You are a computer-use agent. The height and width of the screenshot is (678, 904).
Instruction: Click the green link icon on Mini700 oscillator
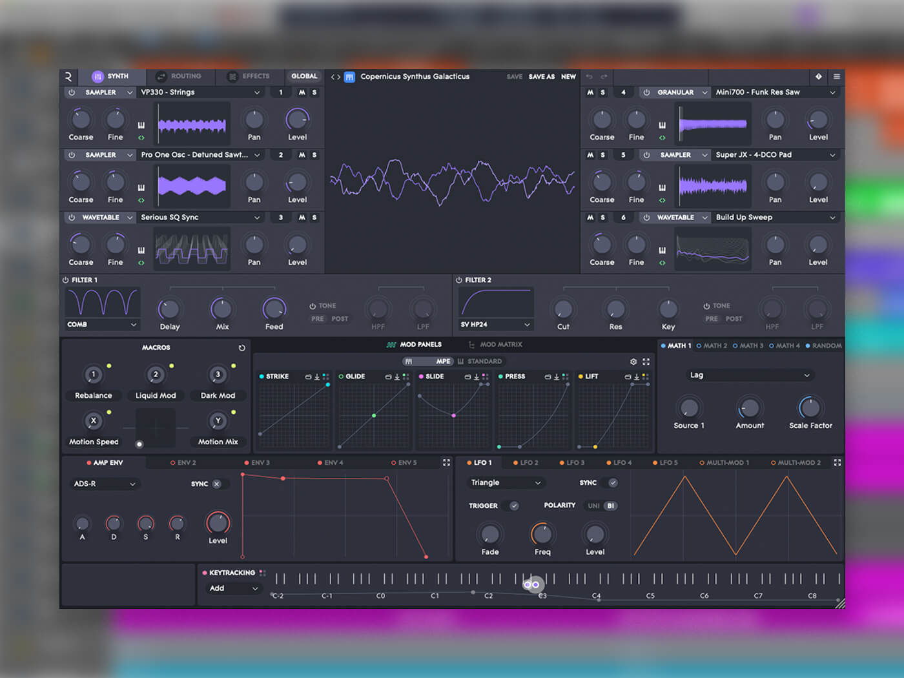[662, 138]
